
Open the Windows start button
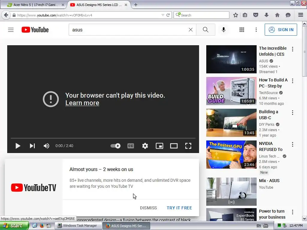14,226
